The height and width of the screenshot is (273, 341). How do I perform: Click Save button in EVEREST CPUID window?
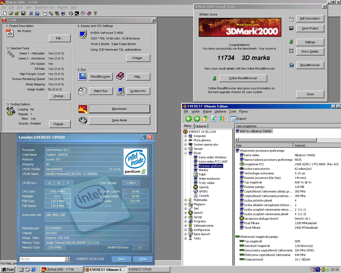pyautogui.click(x=121, y=259)
